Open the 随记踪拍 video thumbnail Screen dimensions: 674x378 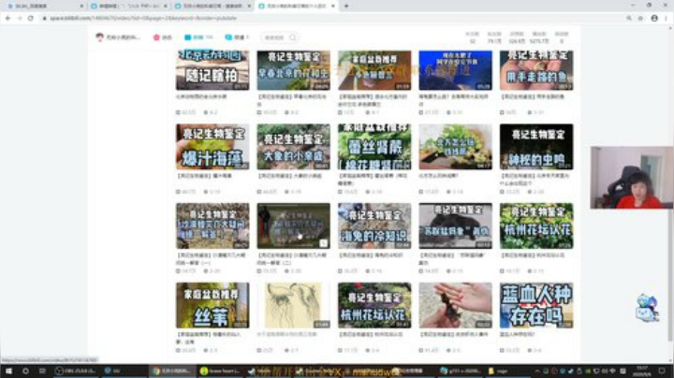212,70
